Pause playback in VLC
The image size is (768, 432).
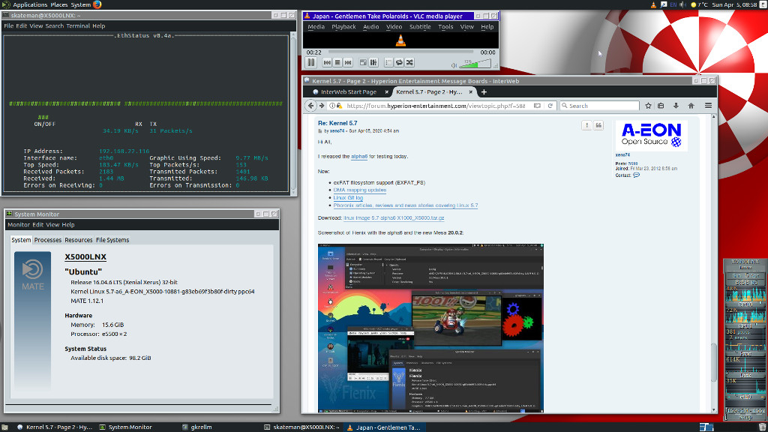pos(311,63)
